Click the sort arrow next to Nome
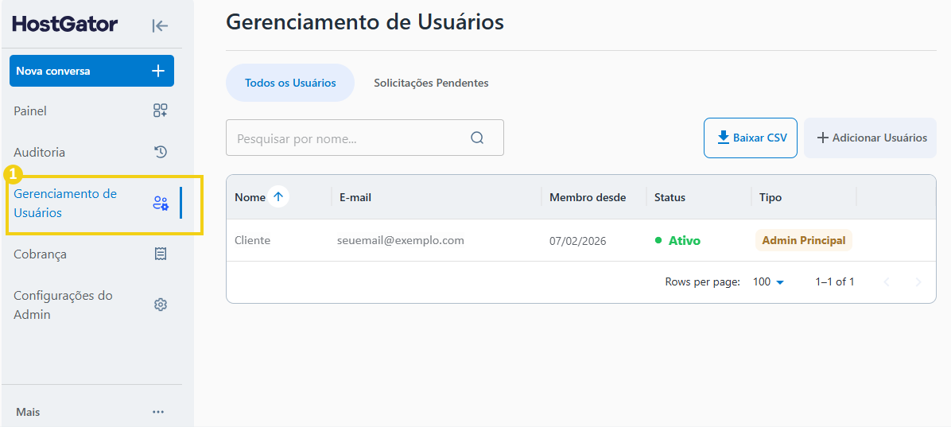951x427 pixels. point(278,196)
